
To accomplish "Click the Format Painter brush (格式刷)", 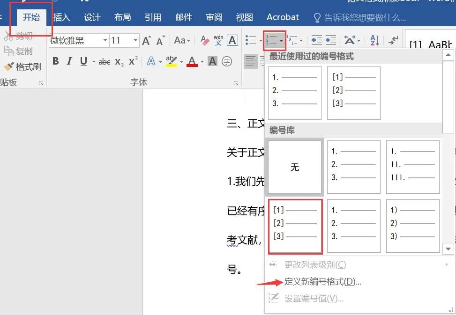I will coord(22,67).
